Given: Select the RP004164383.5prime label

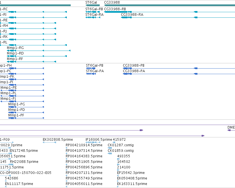Looking at the screenshot, I should [84, 156].
